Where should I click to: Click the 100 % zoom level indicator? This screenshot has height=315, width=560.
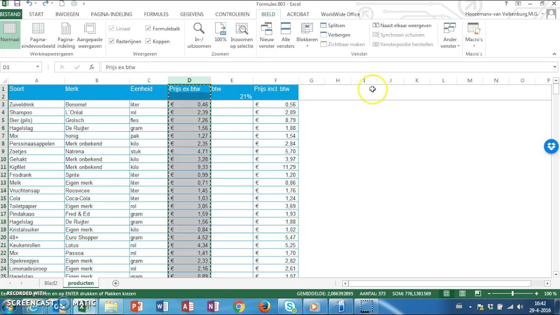tap(550, 294)
